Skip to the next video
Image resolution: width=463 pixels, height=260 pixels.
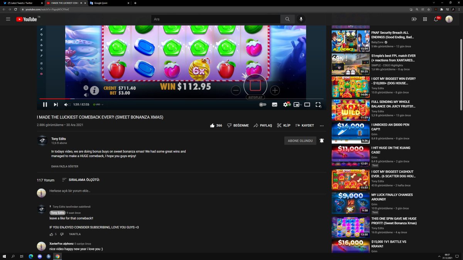[56, 104]
